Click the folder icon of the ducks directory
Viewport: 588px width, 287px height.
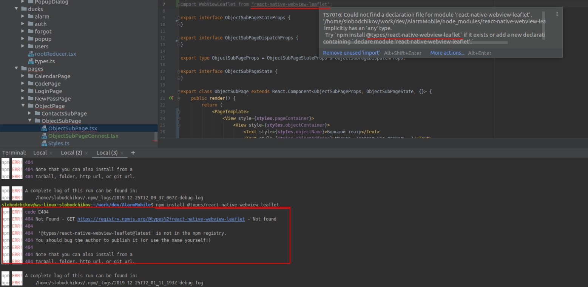[x=24, y=9]
